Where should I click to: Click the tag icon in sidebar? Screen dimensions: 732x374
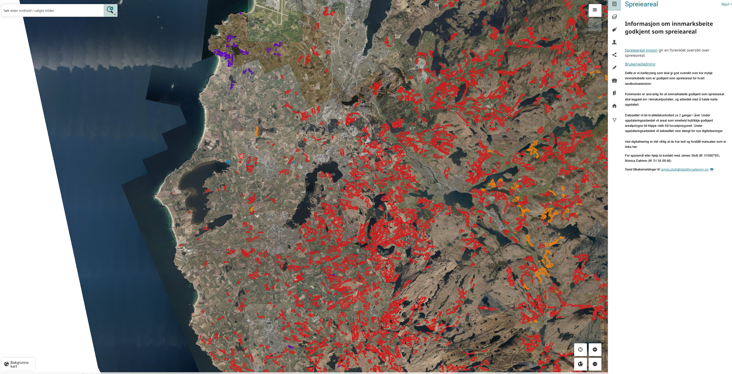click(x=614, y=30)
